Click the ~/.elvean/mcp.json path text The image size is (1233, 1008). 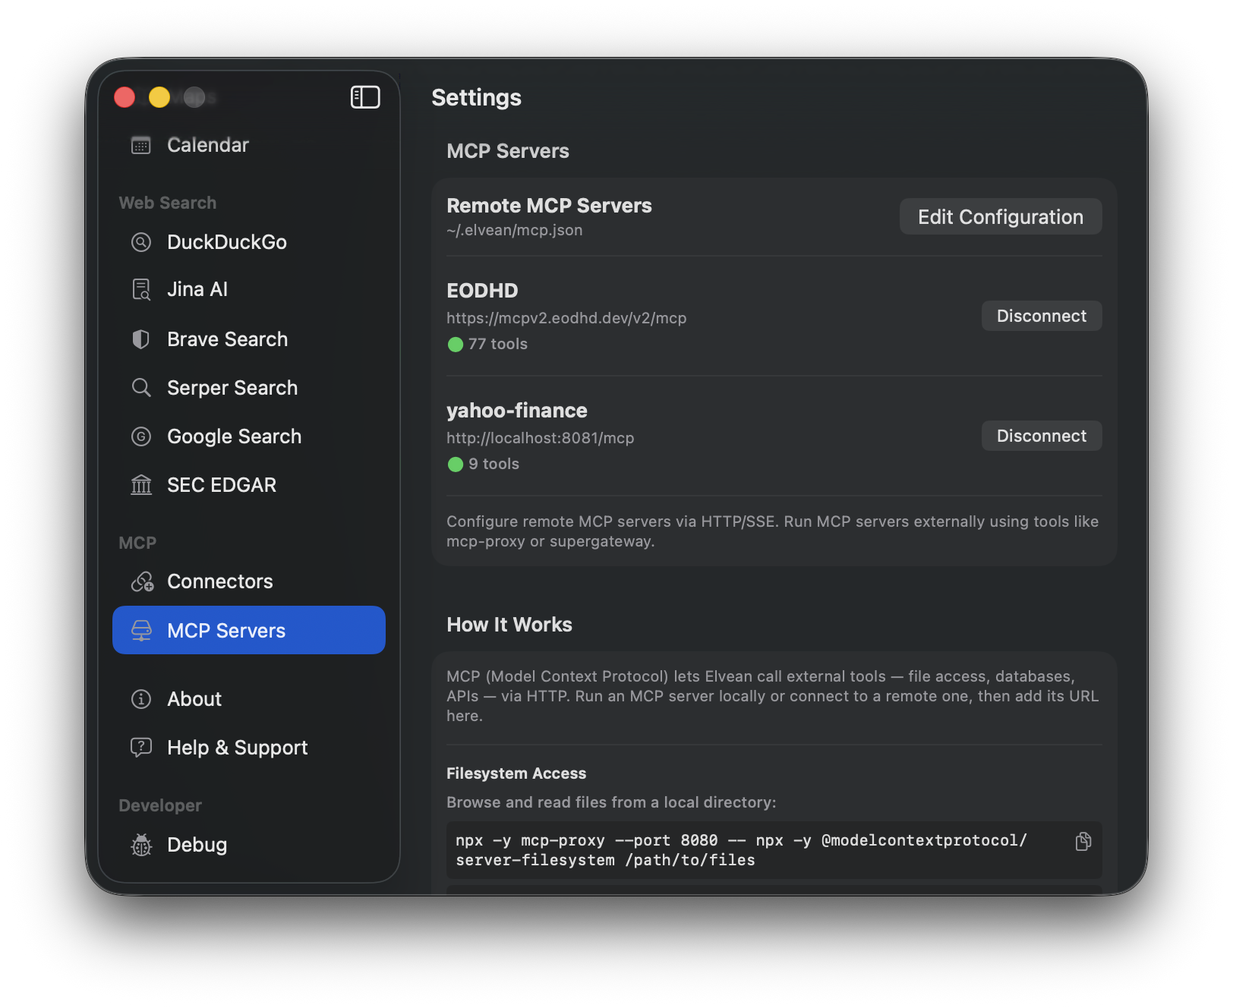click(x=515, y=230)
